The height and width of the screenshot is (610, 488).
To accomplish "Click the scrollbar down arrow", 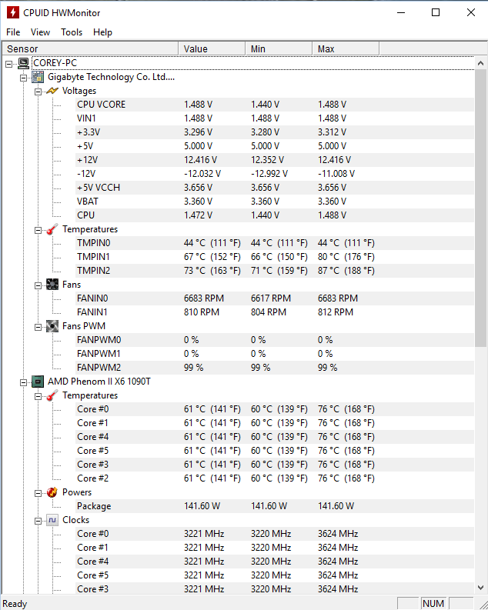I will [x=480, y=588].
